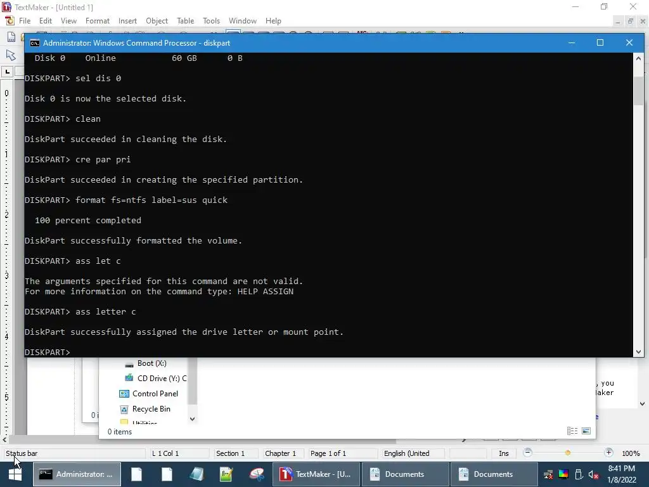Click the tab alignment selector on ruler
This screenshot has width=649, height=487.
click(8, 72)
